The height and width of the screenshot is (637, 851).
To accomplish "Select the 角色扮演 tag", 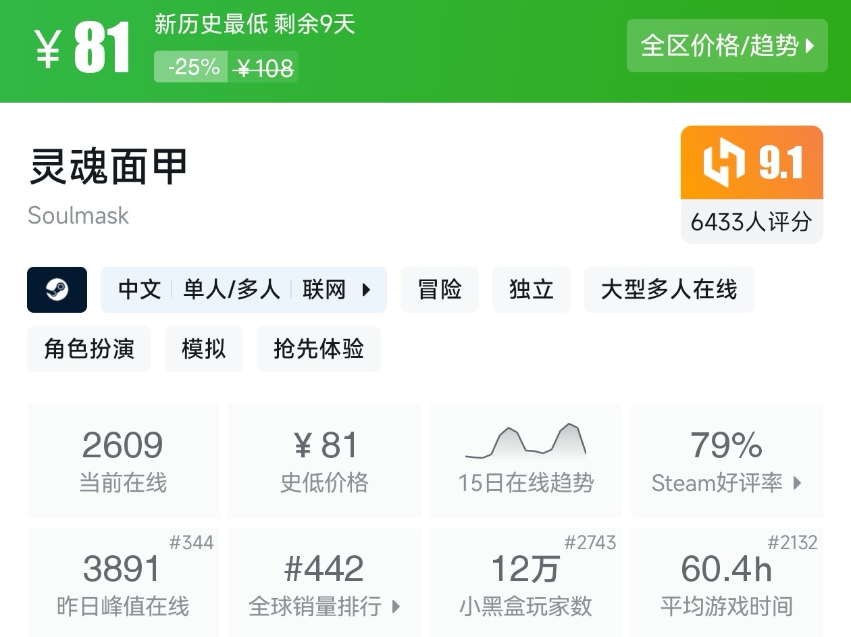I will [89, 349].
